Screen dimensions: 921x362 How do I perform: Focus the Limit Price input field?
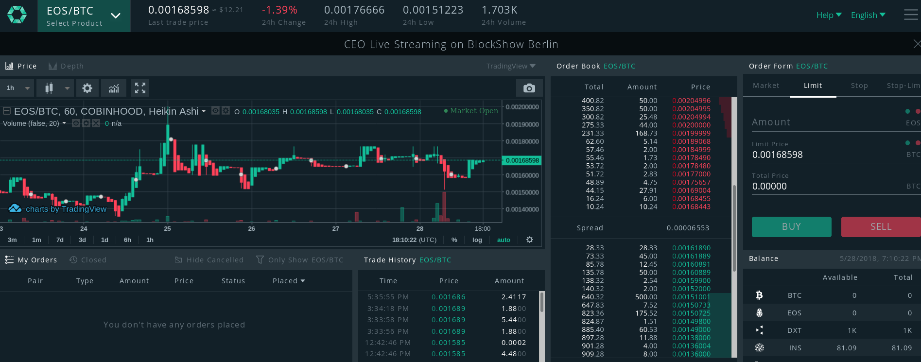(x=836, y=155)
